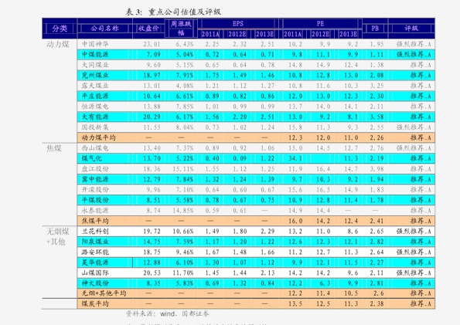The width and height of the screenshot is (460, 325).
Task: Click the table title 重点公司估值及评级
Action: (185, 12)
